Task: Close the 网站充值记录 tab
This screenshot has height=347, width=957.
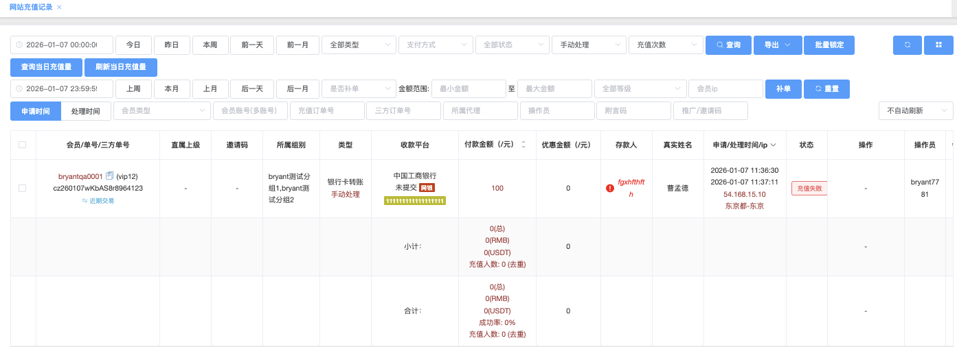Action: pyautogui.click(x=59, y=7)
